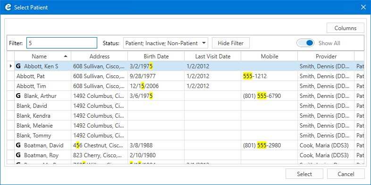Sort by the Provider column header

click(326, 56)
